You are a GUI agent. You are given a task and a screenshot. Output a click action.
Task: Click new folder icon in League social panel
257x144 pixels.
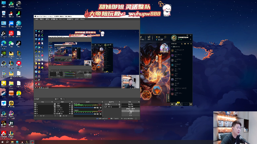(x=185, y=44)
